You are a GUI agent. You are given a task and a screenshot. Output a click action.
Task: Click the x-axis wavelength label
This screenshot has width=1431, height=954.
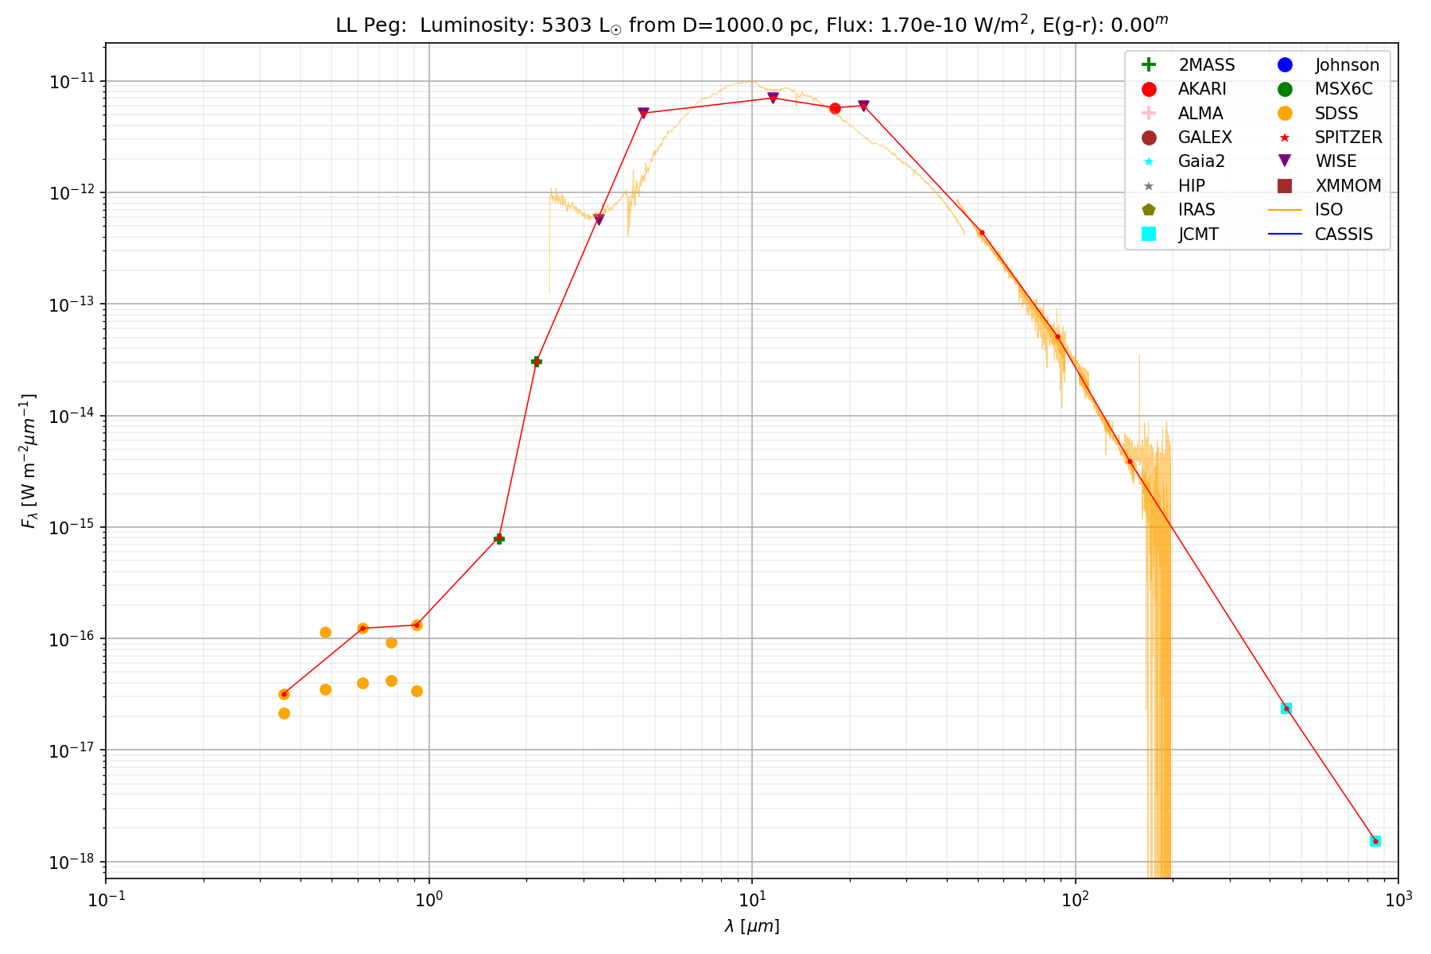click(751, 926)
